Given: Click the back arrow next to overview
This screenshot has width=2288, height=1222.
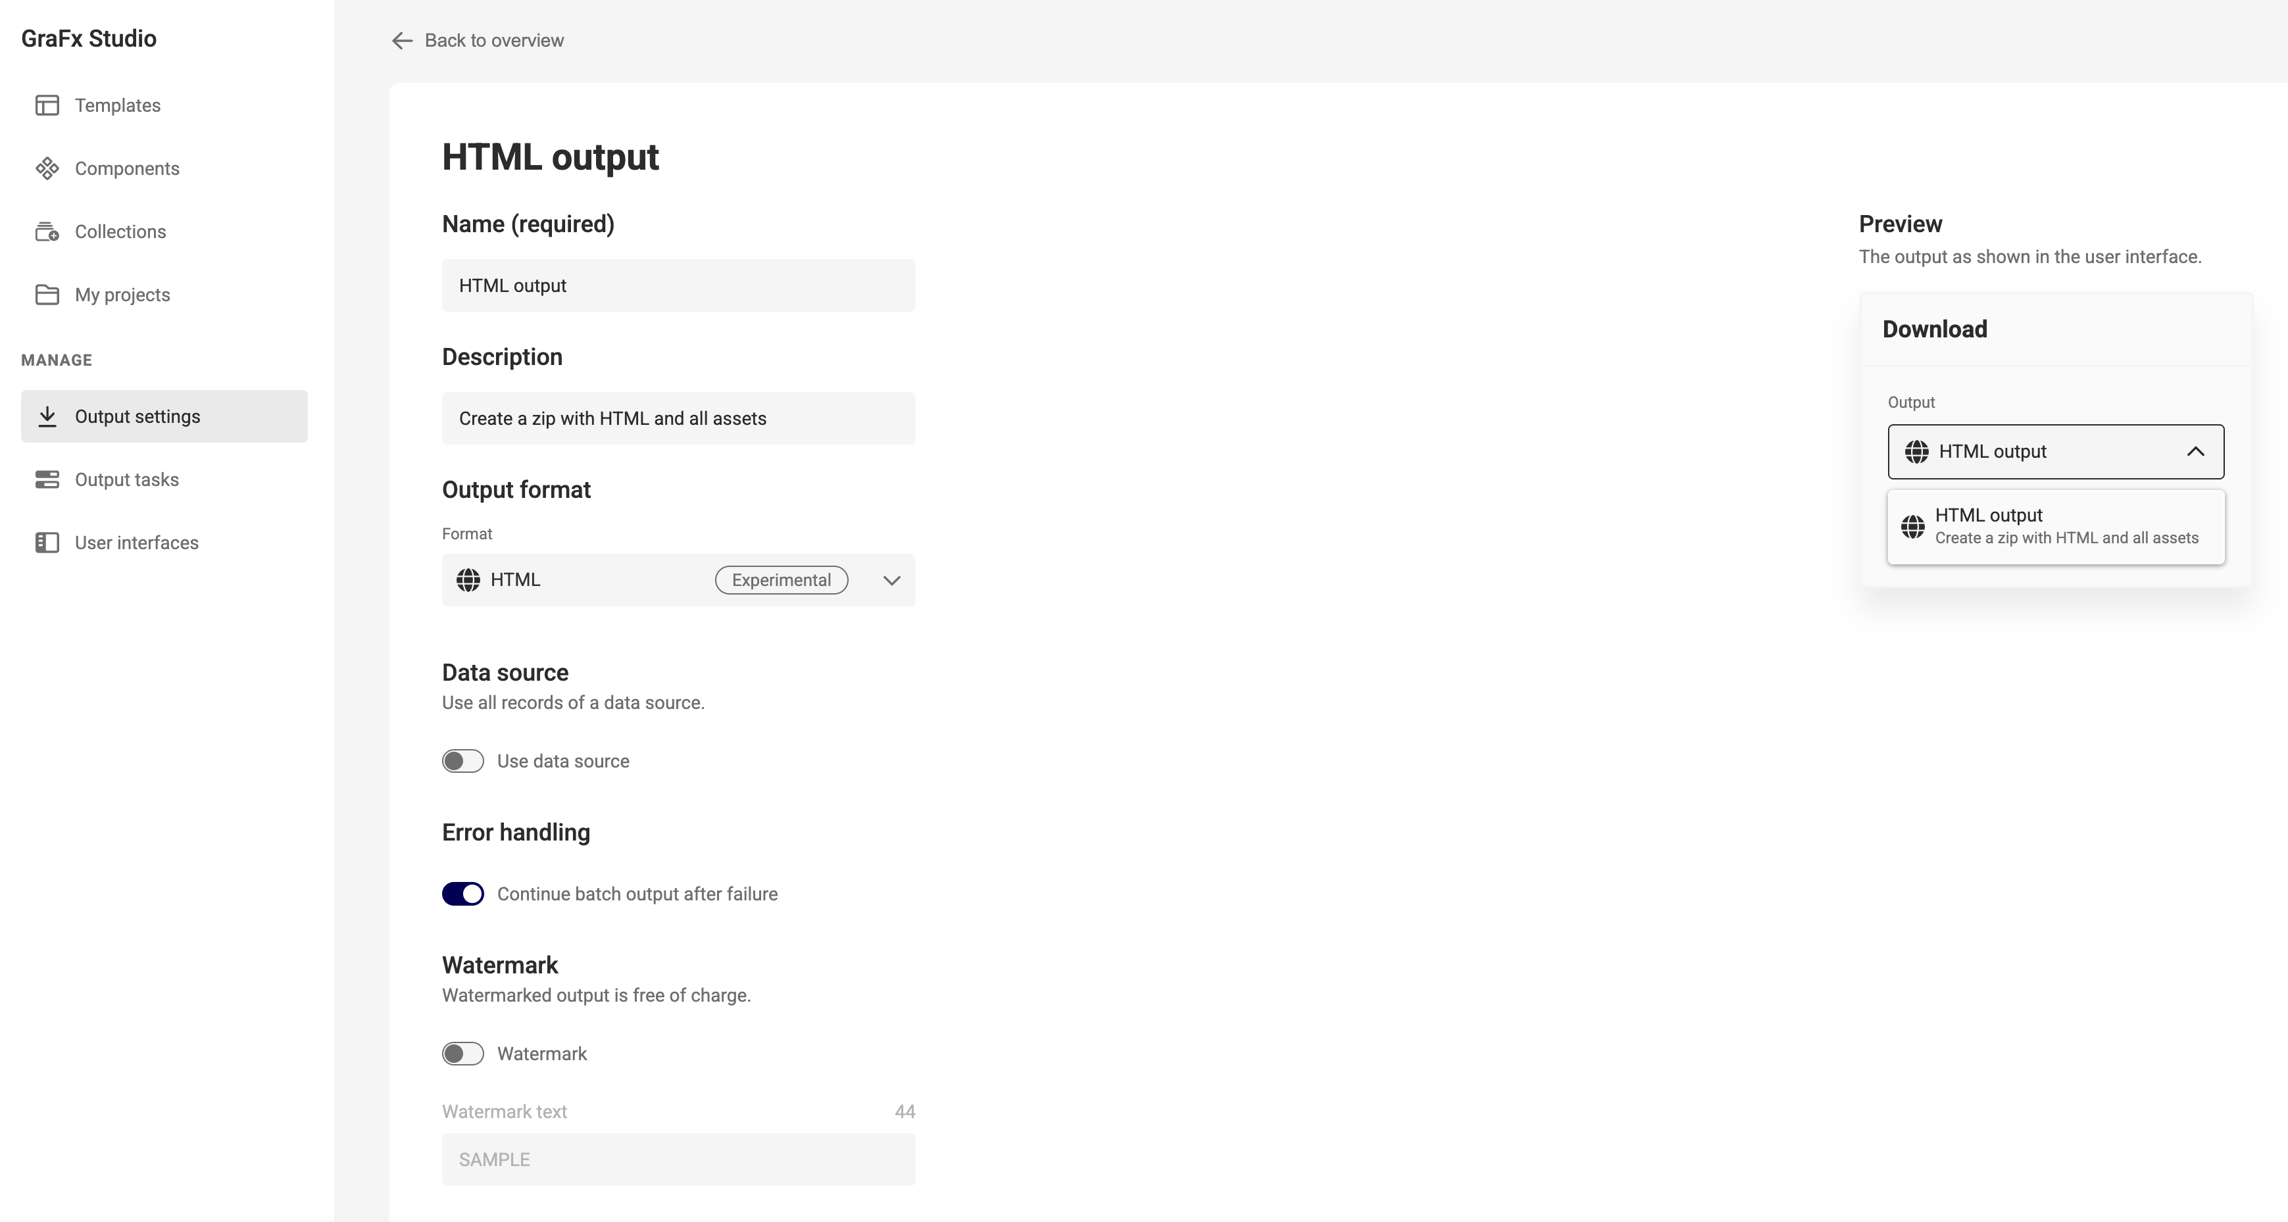Looking at the screenshot, I should [x=401, y=41].
